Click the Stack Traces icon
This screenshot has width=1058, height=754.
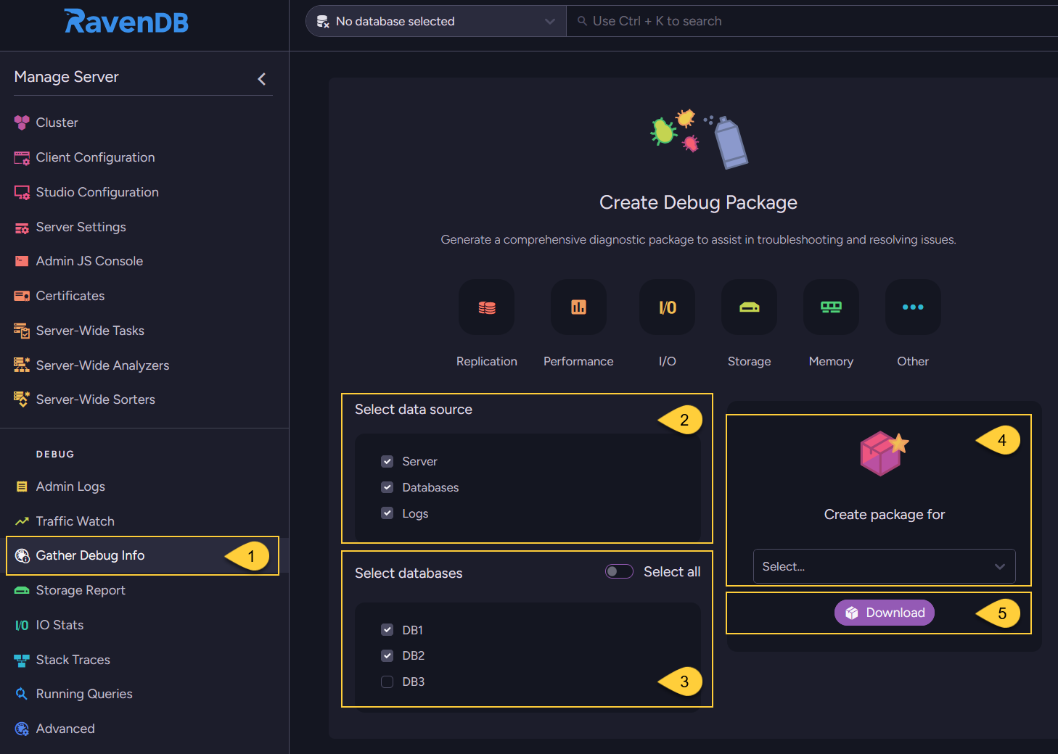coord(22,660)
